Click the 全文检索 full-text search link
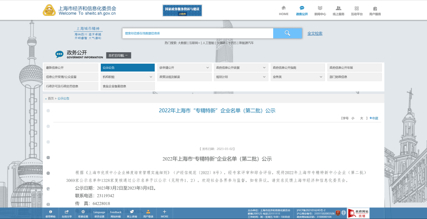 pyautogui.click(x=315, y=34)
